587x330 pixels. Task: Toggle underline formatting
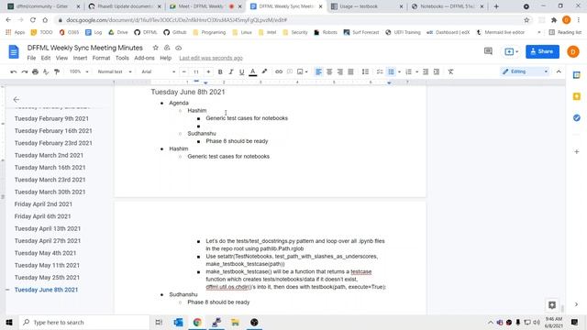[242, 71]
